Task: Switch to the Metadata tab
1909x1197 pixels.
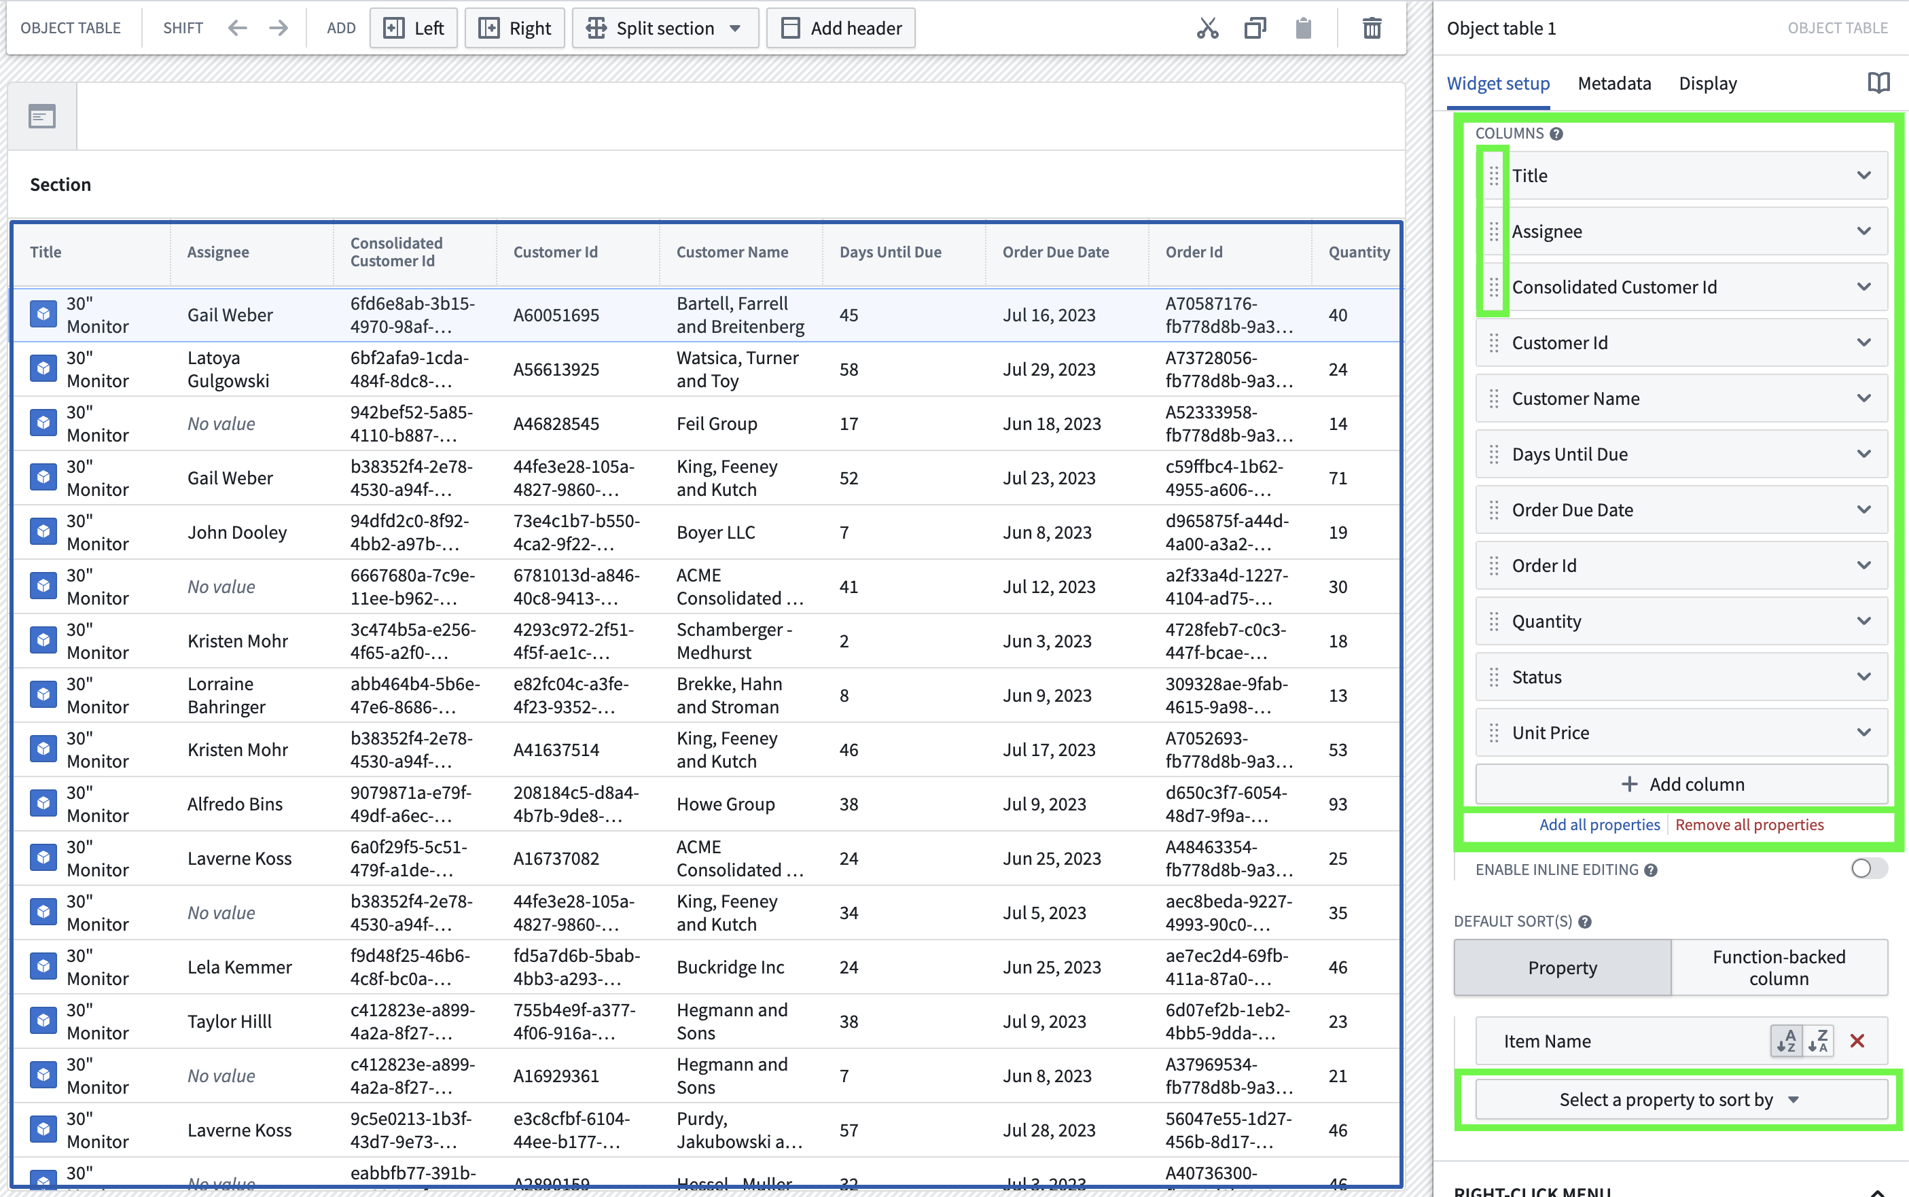Action: (x=1613, y=82)
